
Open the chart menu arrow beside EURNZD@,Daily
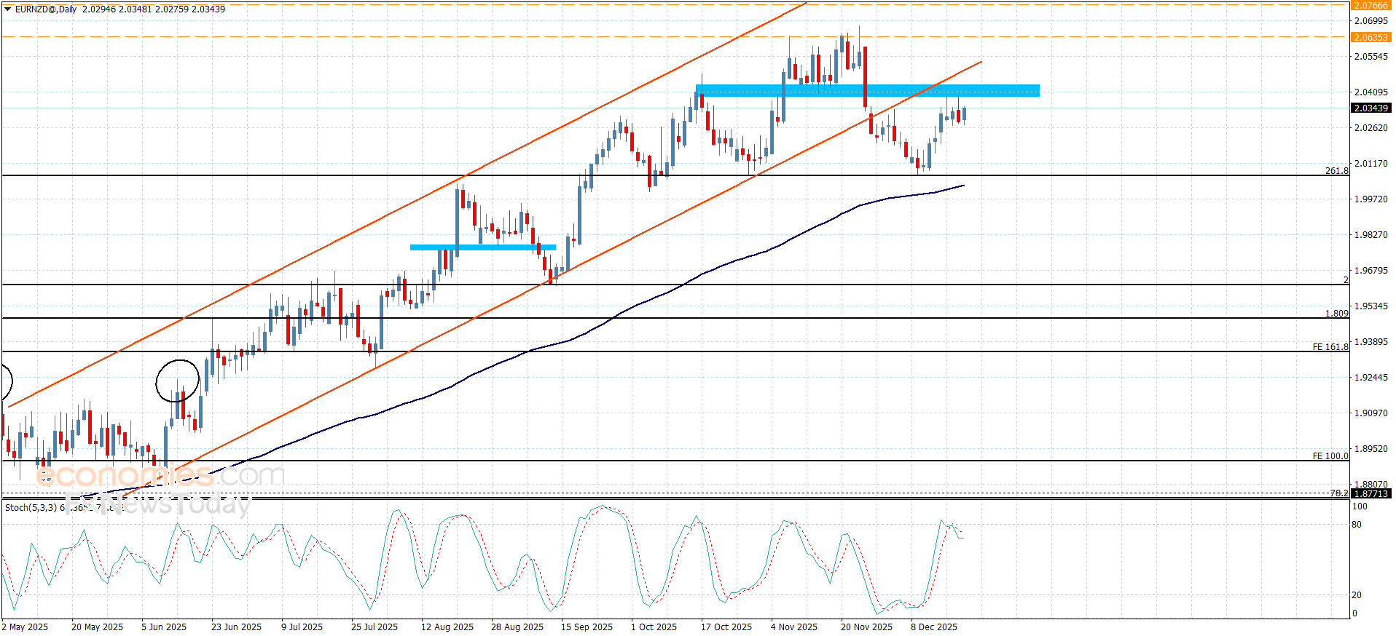click(7, 9)
